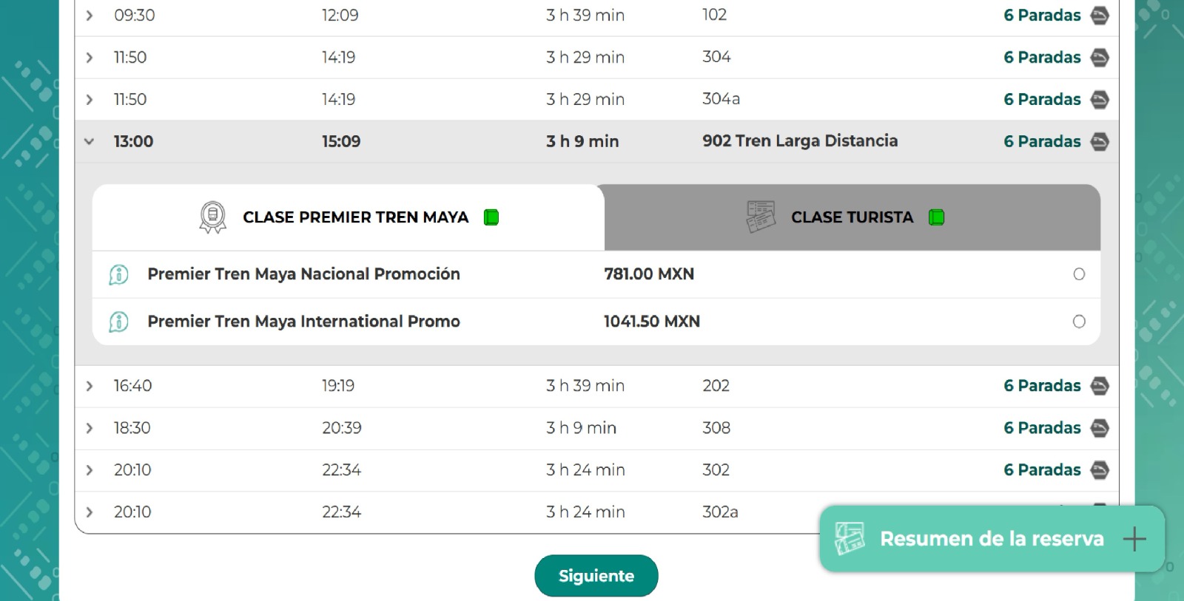Expand the 16:40 departure row
Viewport: 1184px width, 601px height.
coord(90,386)
